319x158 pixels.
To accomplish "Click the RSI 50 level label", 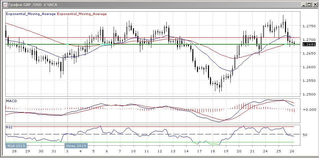I will (x=304, y=135).
